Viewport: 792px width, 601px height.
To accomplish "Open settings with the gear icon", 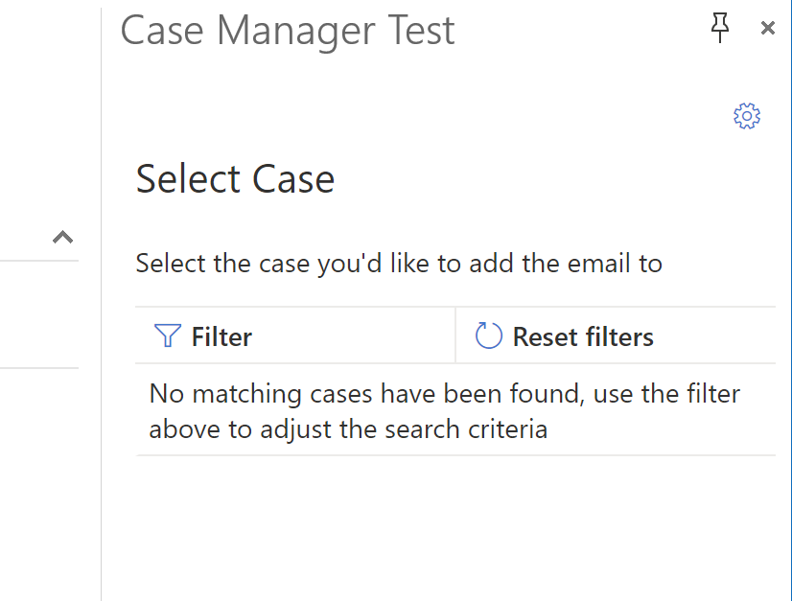I will pyautogui.click(x=747, y=116).
